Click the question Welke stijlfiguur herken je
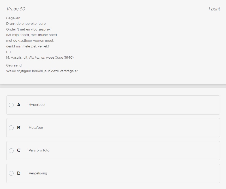The image size is (226, 189). (x=42, y=71)
